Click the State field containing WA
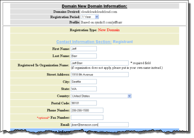Screen dimensions: 194x138 (84, 89)
